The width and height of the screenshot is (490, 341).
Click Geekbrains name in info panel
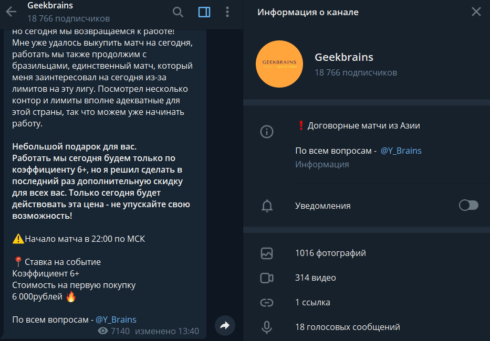tap(344, 57)
